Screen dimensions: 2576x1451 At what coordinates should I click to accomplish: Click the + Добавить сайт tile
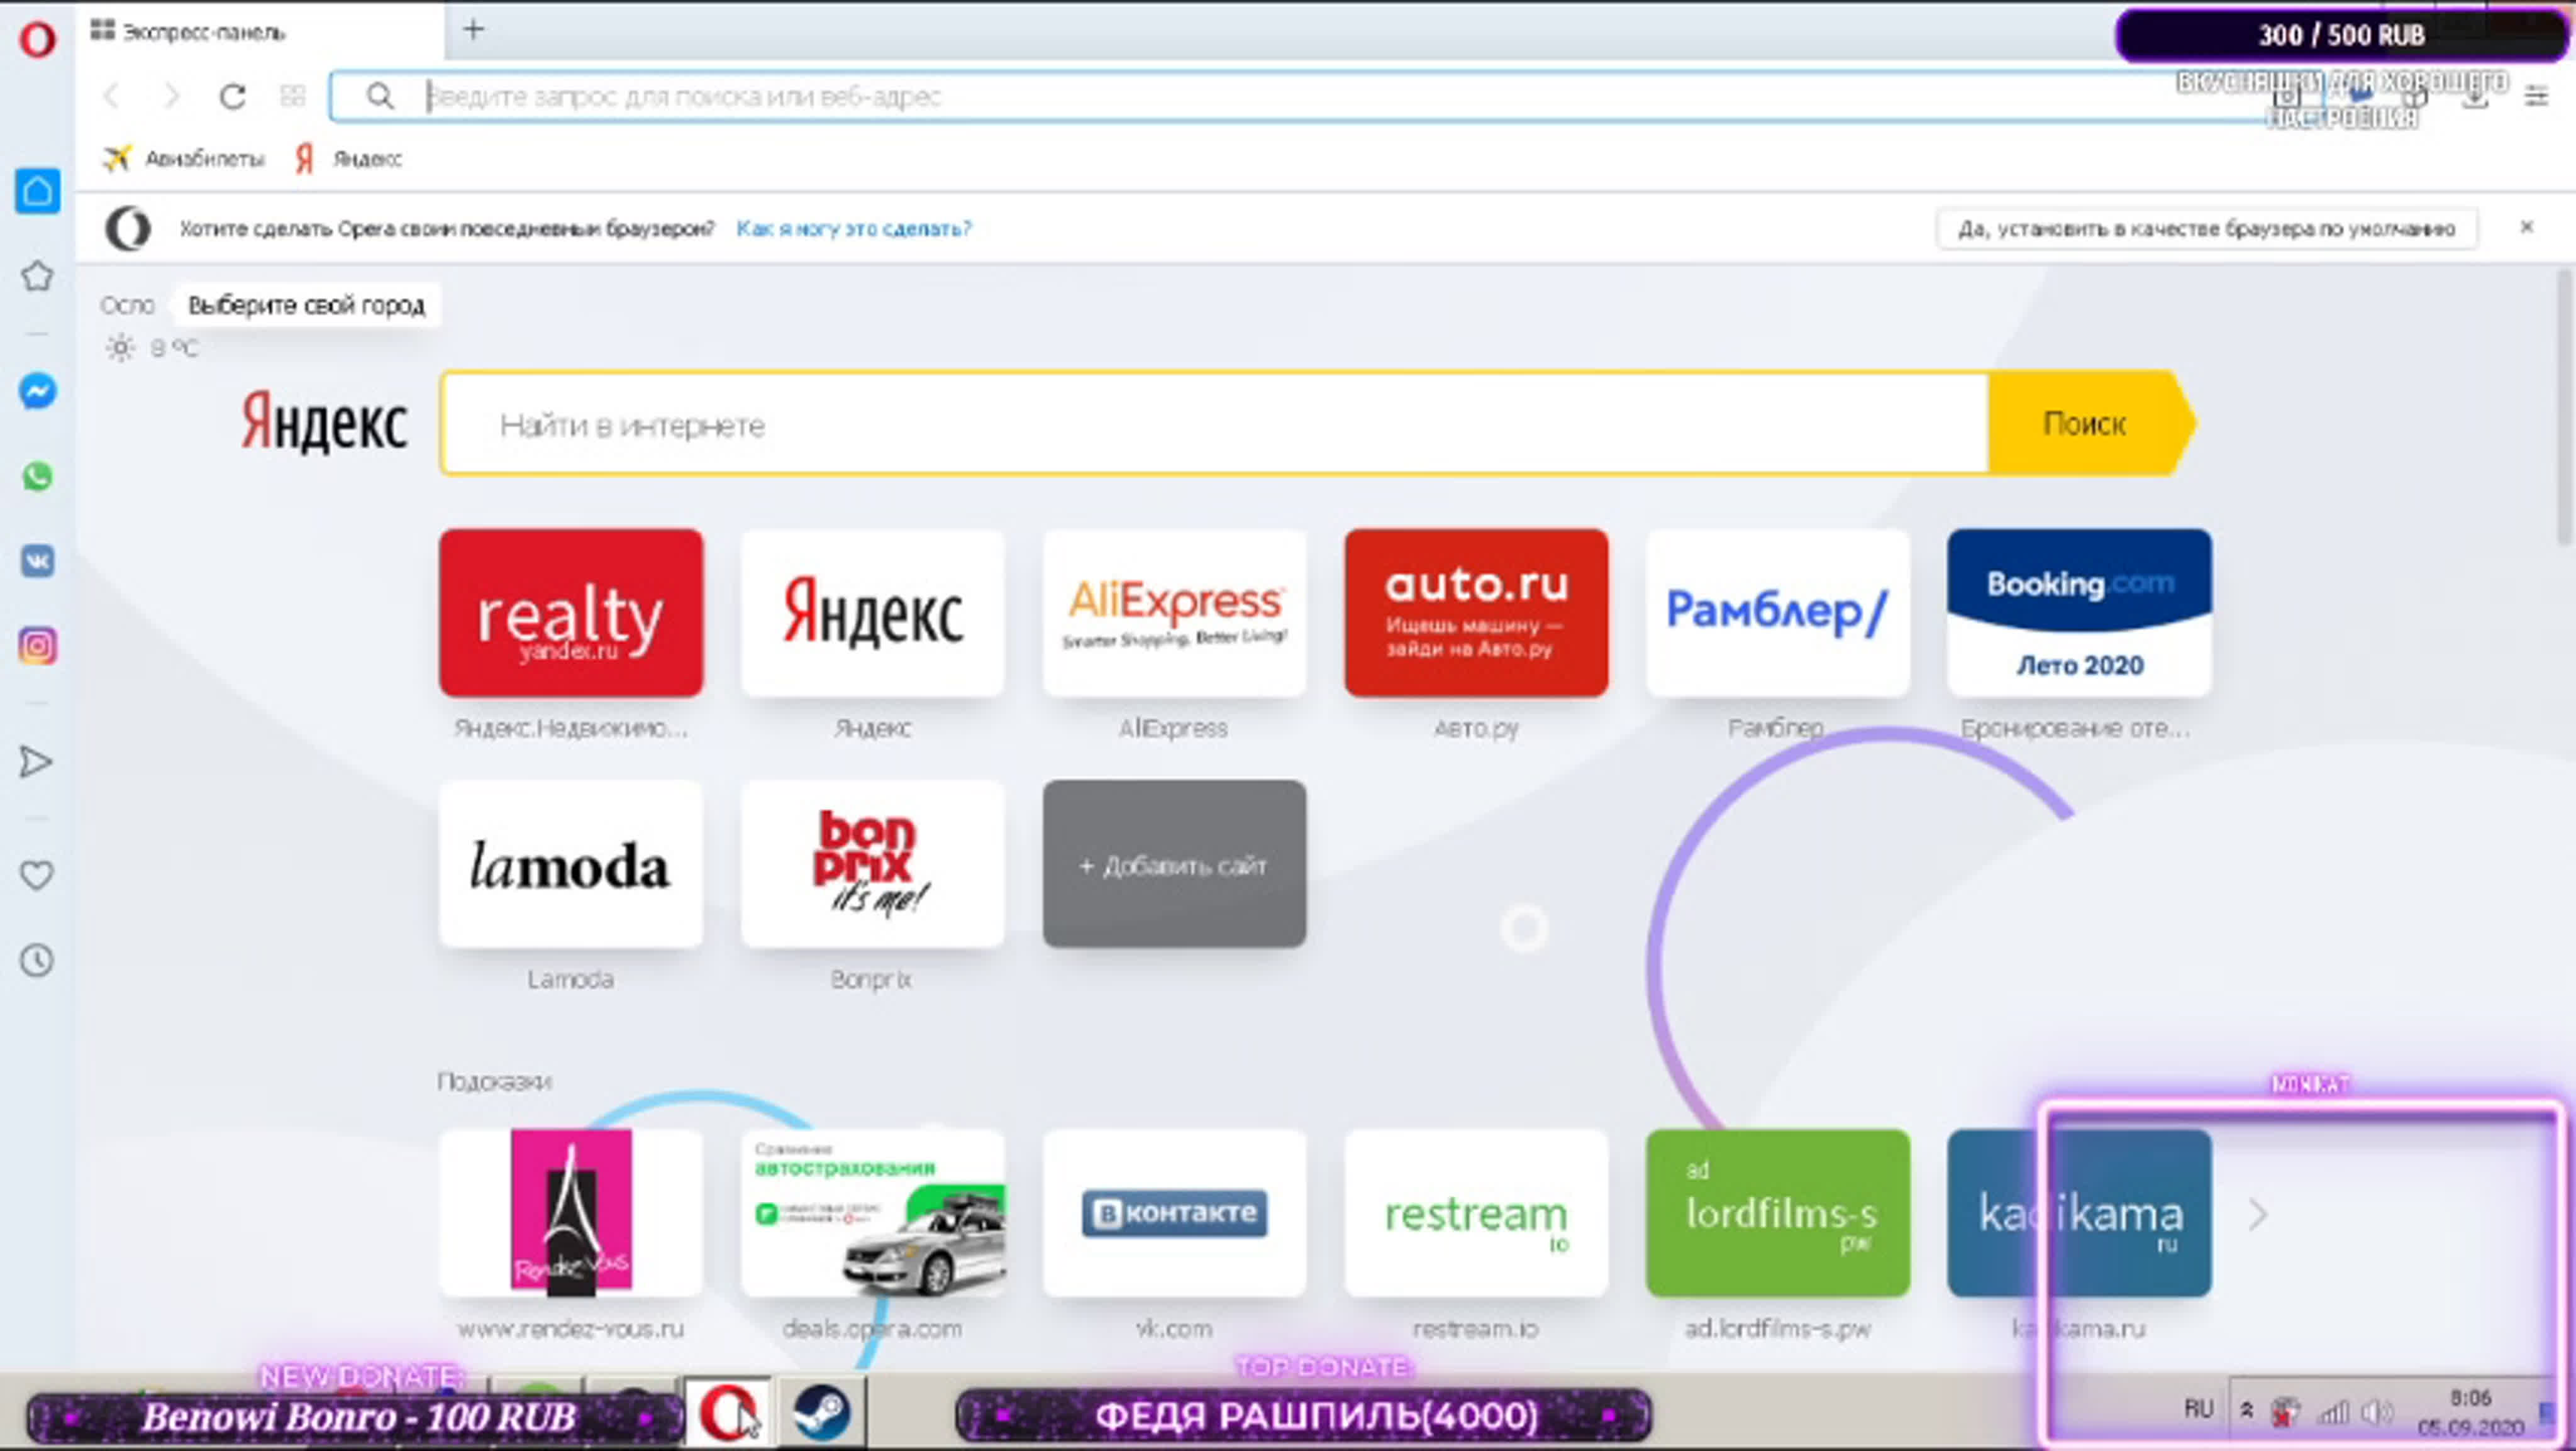coord(1174,864)
